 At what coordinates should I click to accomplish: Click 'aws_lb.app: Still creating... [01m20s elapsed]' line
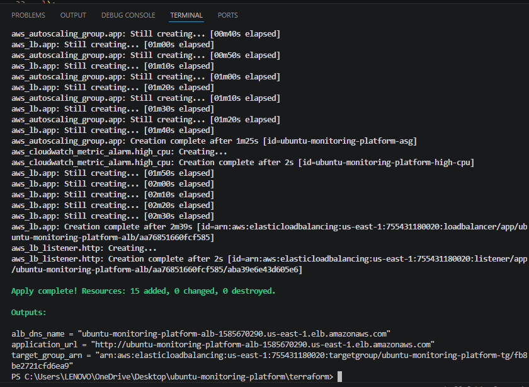pyautogui.click(x=113, y=88)
